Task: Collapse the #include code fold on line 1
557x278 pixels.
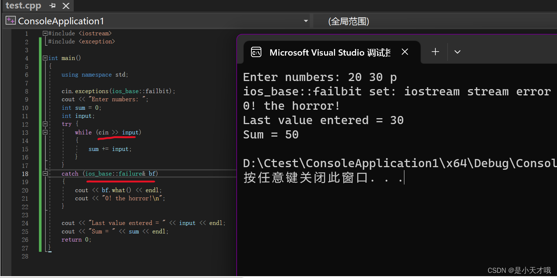Action: [44, 33]
